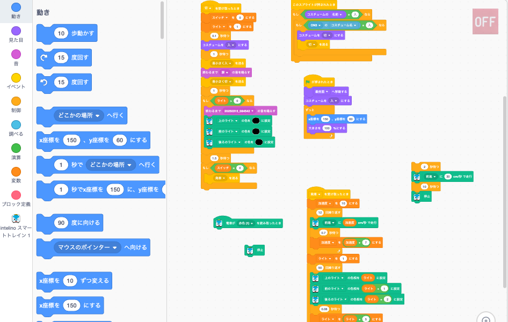Click the workspace vertical scrollbar
508x322 pixels.
(x=505, y=192)
